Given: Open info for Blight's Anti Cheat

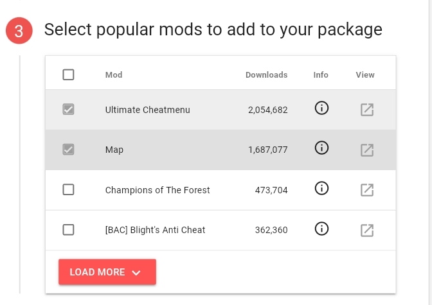Looking at the screenshot, I should coord(321,229).
